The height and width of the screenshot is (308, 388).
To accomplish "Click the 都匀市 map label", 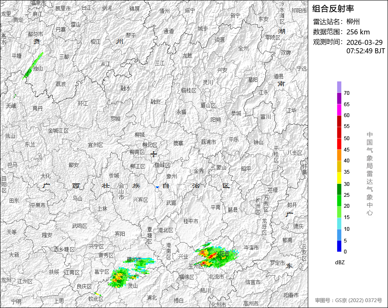I will [x=35, y=34].
